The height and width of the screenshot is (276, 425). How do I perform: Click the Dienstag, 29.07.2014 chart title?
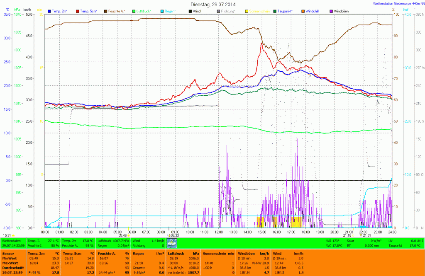tap(212, 4)
